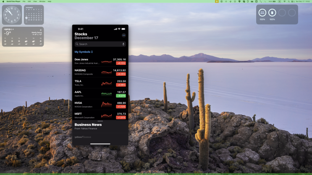Screen dimensions: 312x175
Task: Open the MSFT Microsoft Corporation row
Action: coord(100,116)
